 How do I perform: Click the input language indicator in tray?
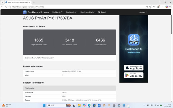152,105
